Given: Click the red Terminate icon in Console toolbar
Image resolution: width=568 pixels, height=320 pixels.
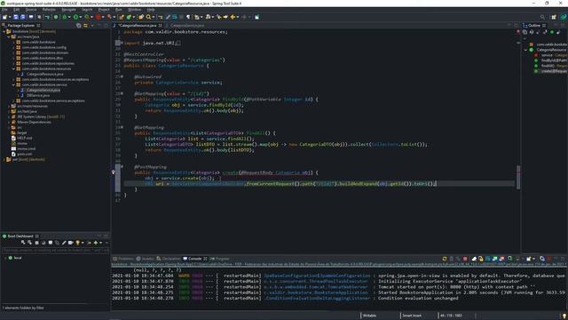Looking at the screenshot, I should [465, 259].
